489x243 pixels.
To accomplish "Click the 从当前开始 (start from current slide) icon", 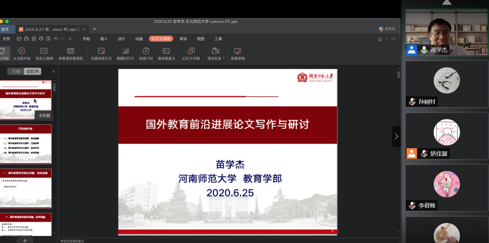I will (21, 51).
